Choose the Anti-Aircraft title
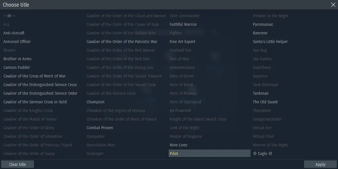Image resolution: width=338 pixels, height=169 pixels. [x=14, y=33]
